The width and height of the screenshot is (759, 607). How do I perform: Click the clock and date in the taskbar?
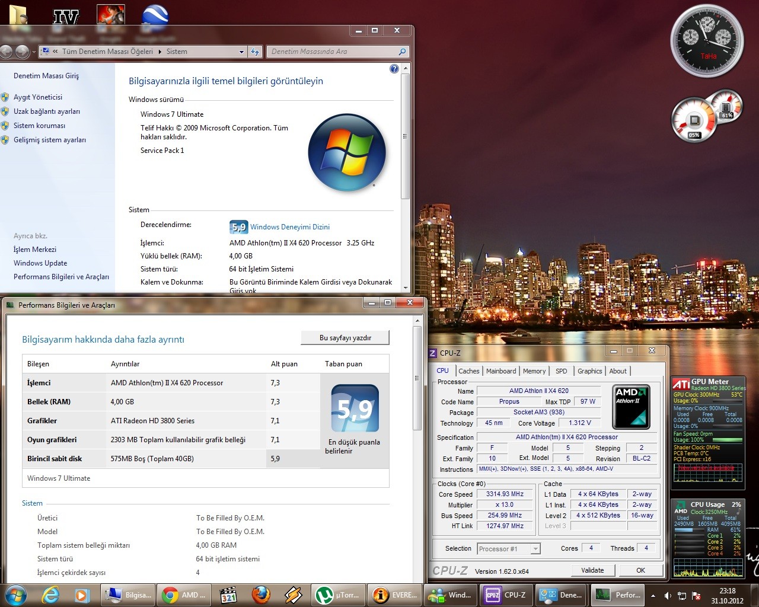click(728, 596)
